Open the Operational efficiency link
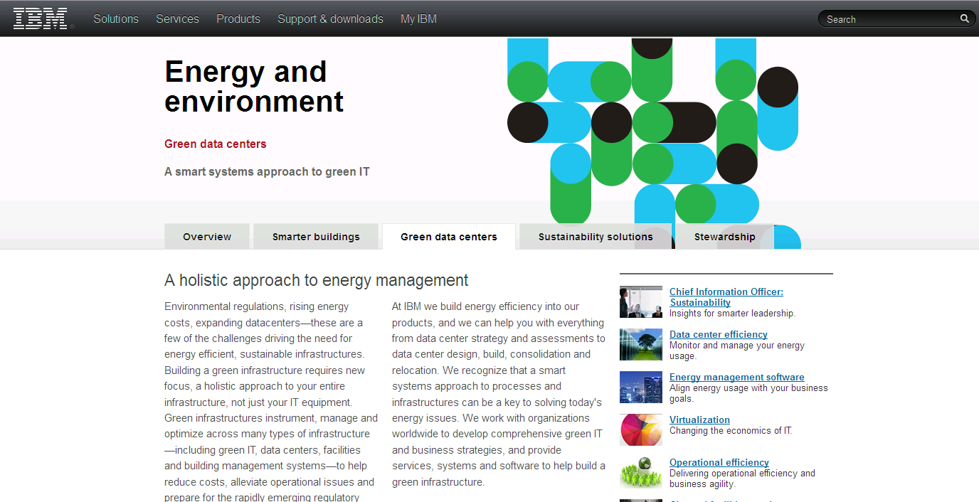The image size is (979, 502). 719,462
